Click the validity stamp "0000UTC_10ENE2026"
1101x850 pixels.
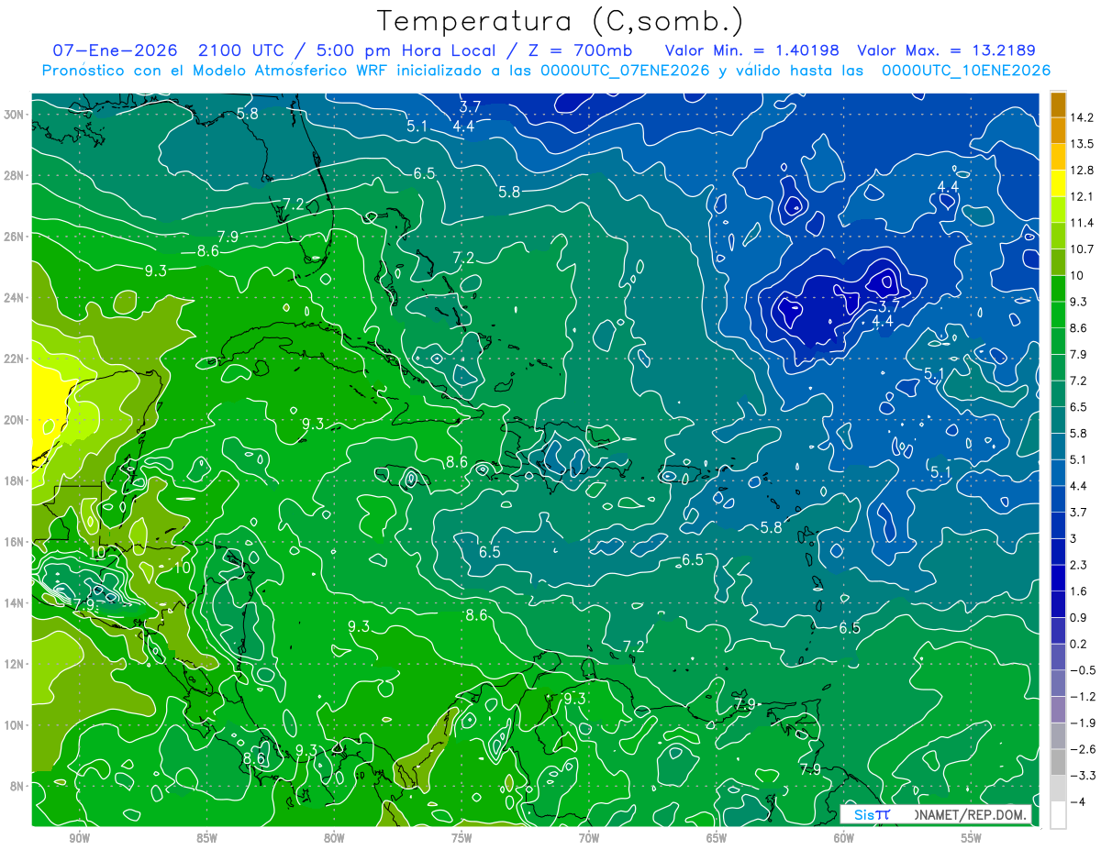point(966,71)
